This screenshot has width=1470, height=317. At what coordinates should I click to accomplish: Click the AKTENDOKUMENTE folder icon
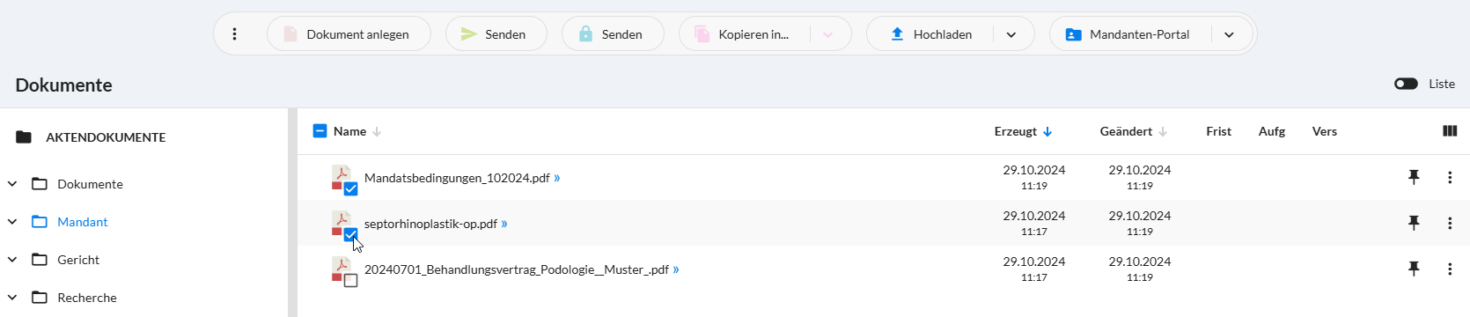tap(24, 137)
